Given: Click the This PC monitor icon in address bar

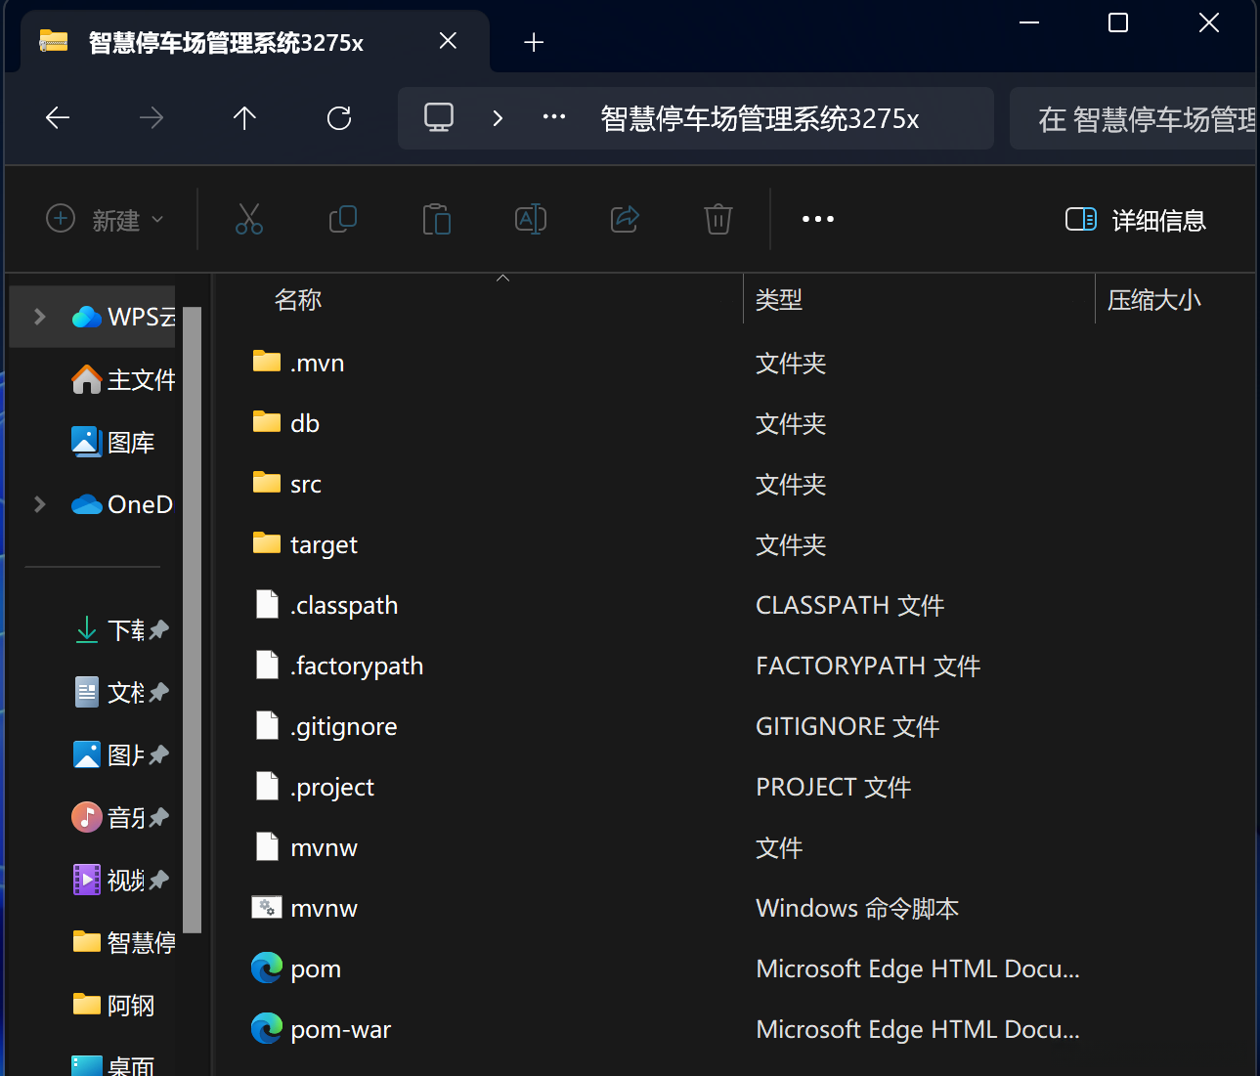Looking at the screenshot, I should click(x=439, y=118).
